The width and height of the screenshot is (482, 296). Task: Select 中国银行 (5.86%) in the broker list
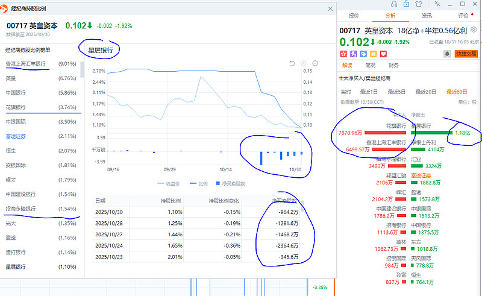click(x=41, y=93)
